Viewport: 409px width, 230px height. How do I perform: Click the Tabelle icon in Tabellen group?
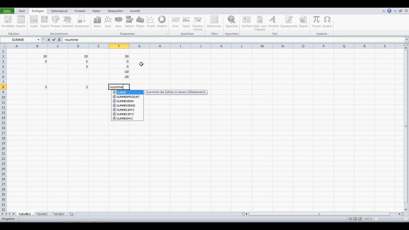pyautogui.click(x=20, y=22)
